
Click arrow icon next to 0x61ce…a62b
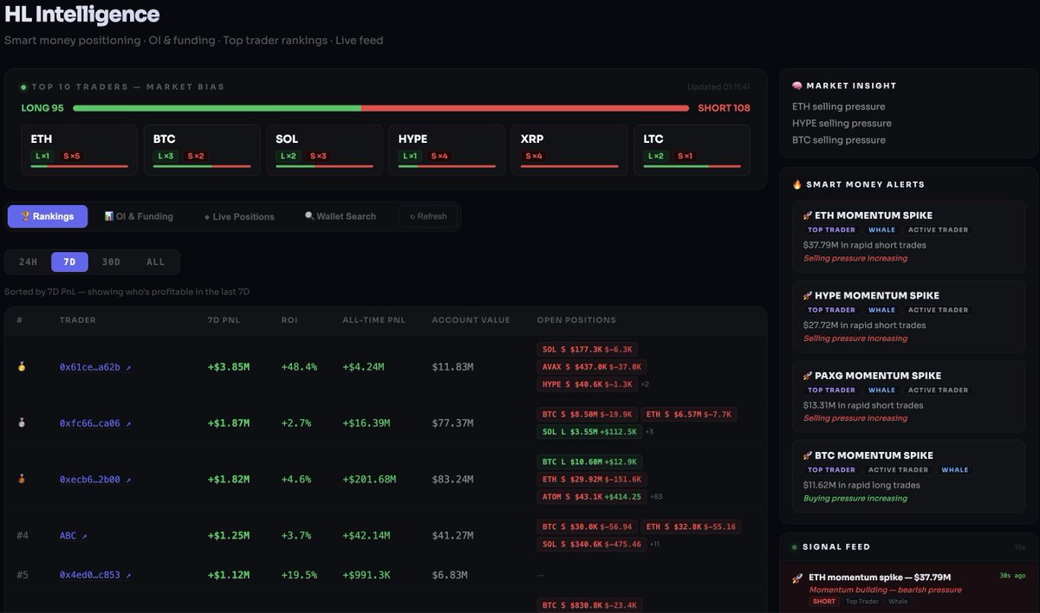click(128, 368)
